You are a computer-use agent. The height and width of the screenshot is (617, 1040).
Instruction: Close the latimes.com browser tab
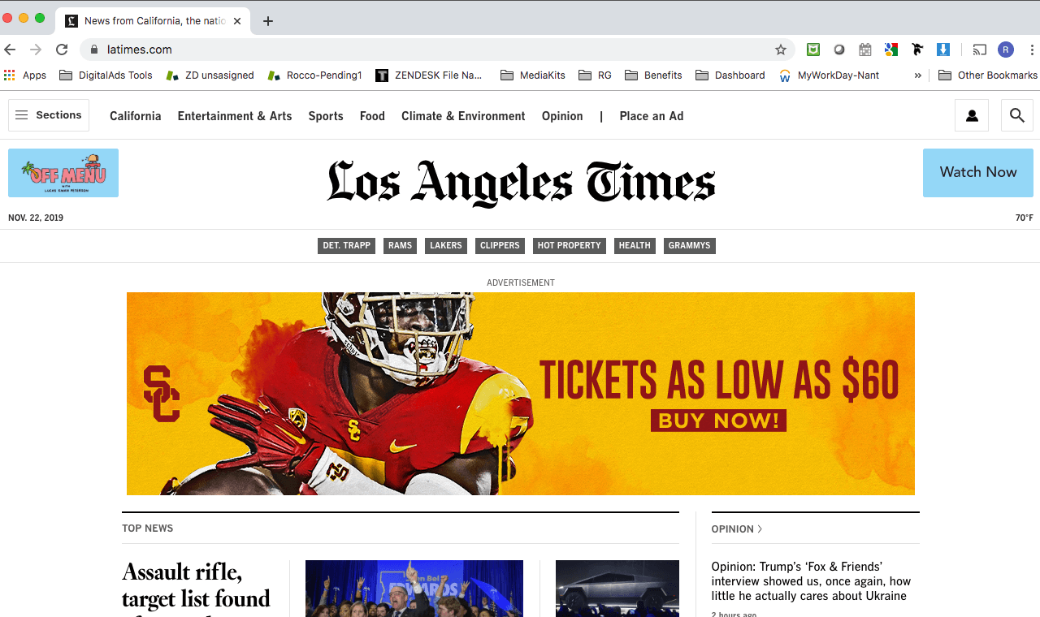pyautogui.click(x=237, y=21)
